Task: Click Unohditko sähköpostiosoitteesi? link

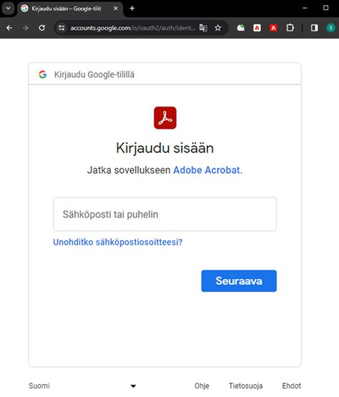Action: tap(118, 242)
